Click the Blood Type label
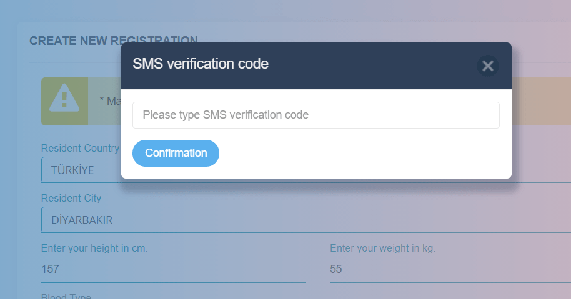This screenshot has height=299, width=571. [x=66, y=296]
